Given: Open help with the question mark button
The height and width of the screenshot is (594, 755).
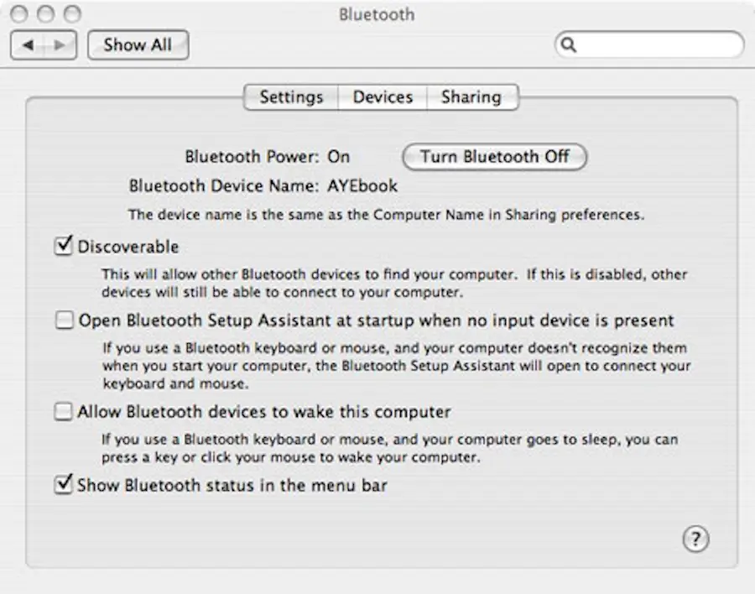Looking at the screenshot, I should [695, 539].
